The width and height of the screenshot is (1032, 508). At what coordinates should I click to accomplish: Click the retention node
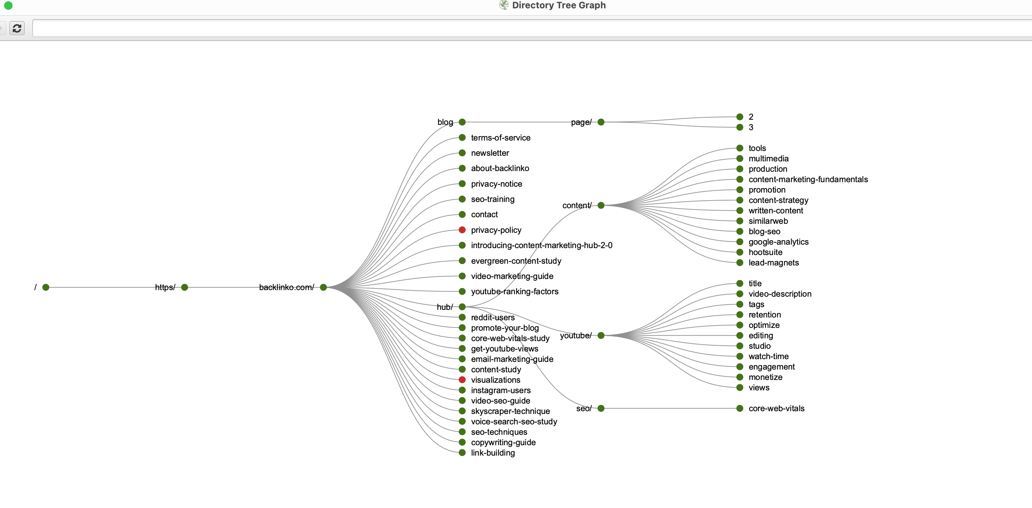[739, 314]
